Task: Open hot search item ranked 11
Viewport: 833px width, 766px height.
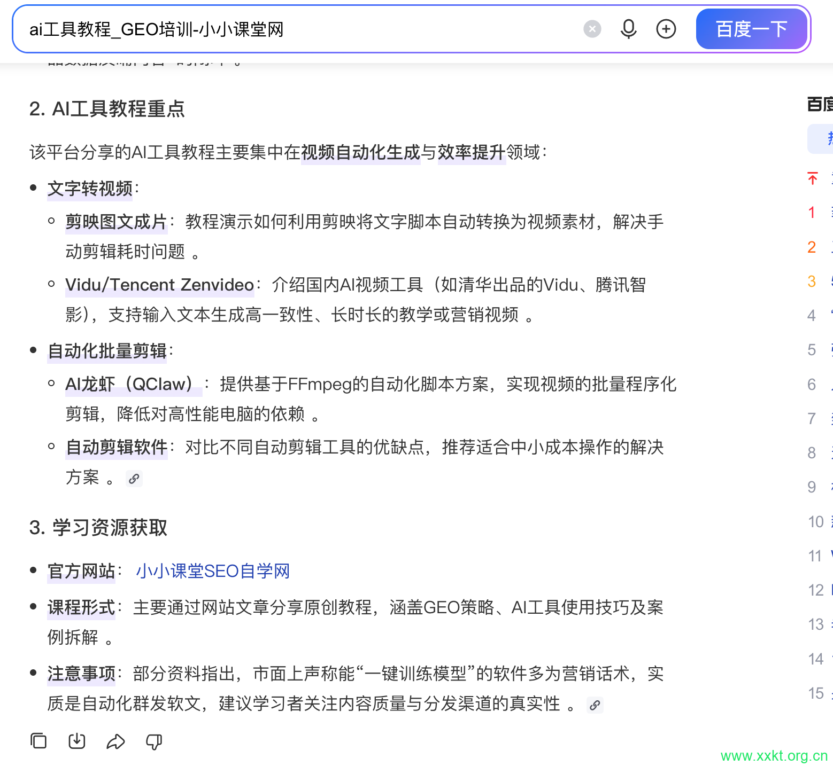Action: [821, 556]
